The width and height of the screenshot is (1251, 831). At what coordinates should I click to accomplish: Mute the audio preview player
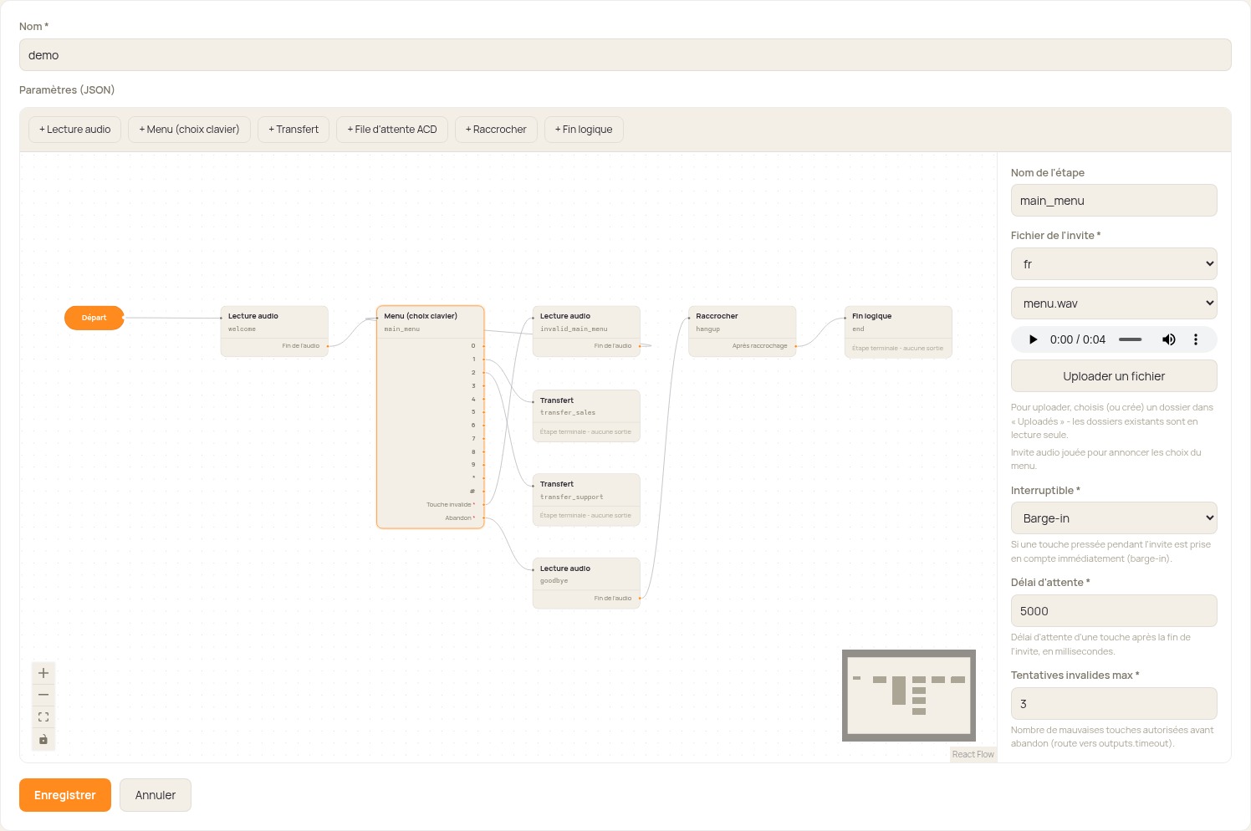(1168, 339)
